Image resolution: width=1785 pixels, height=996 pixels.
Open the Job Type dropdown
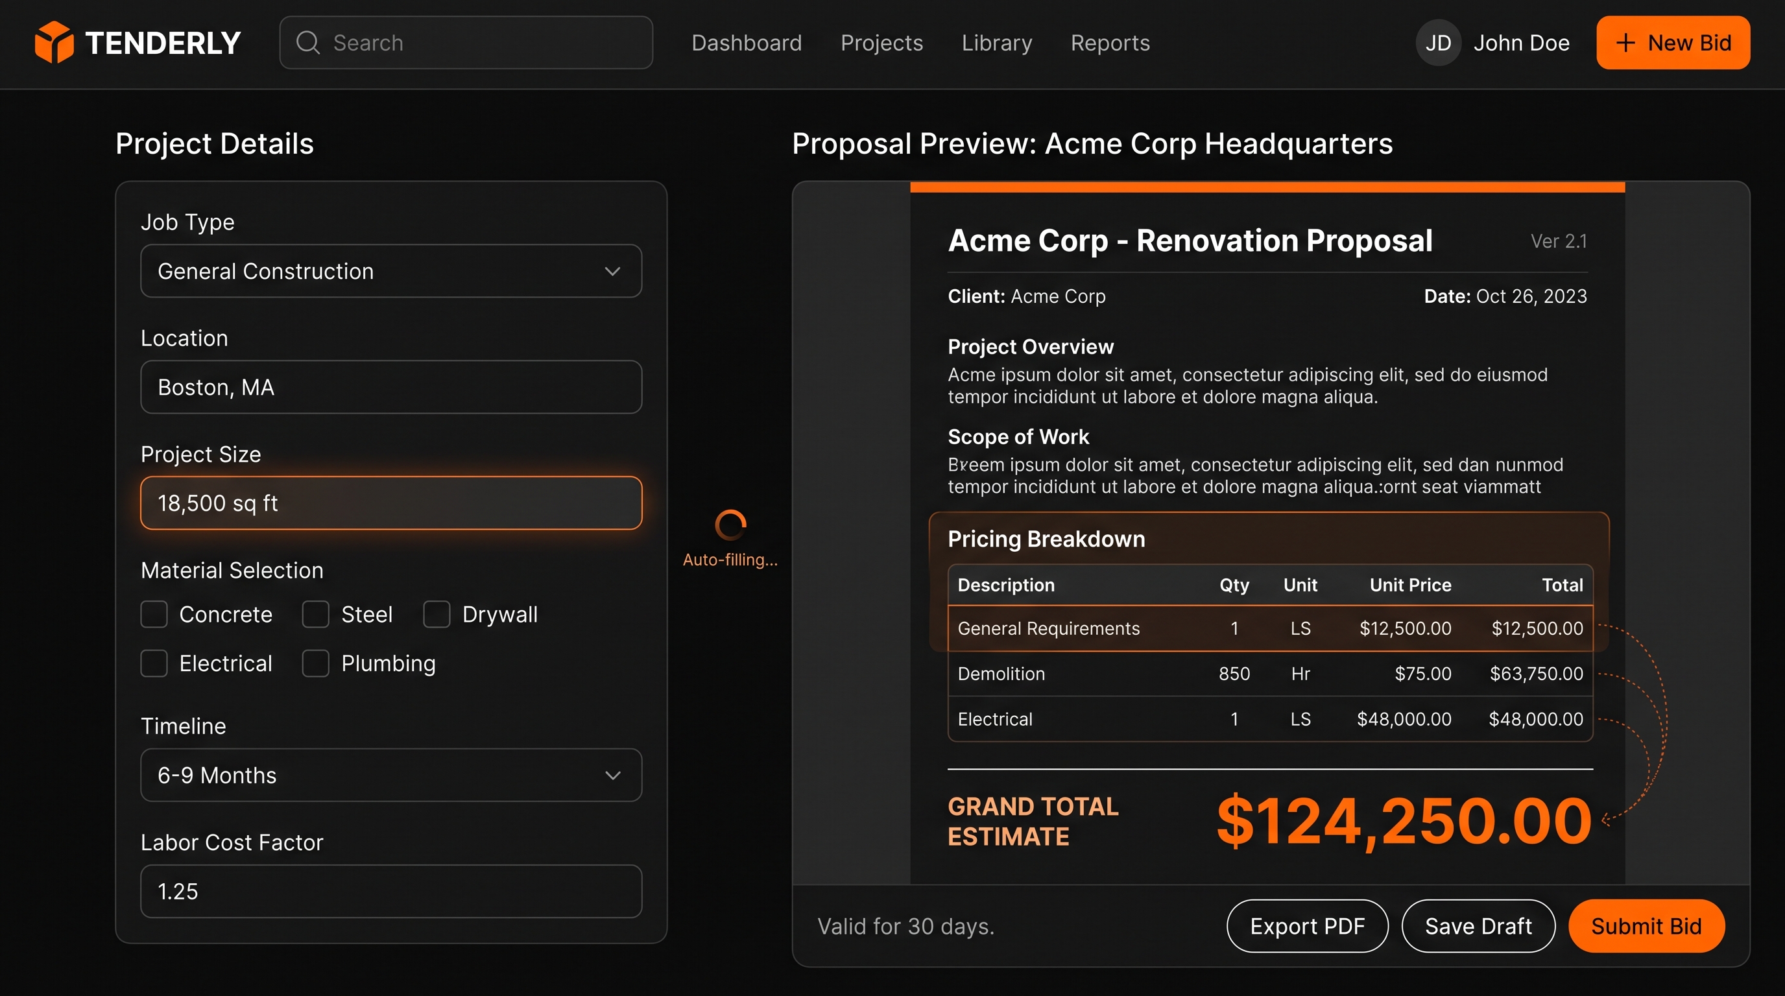tap(391, 271)
